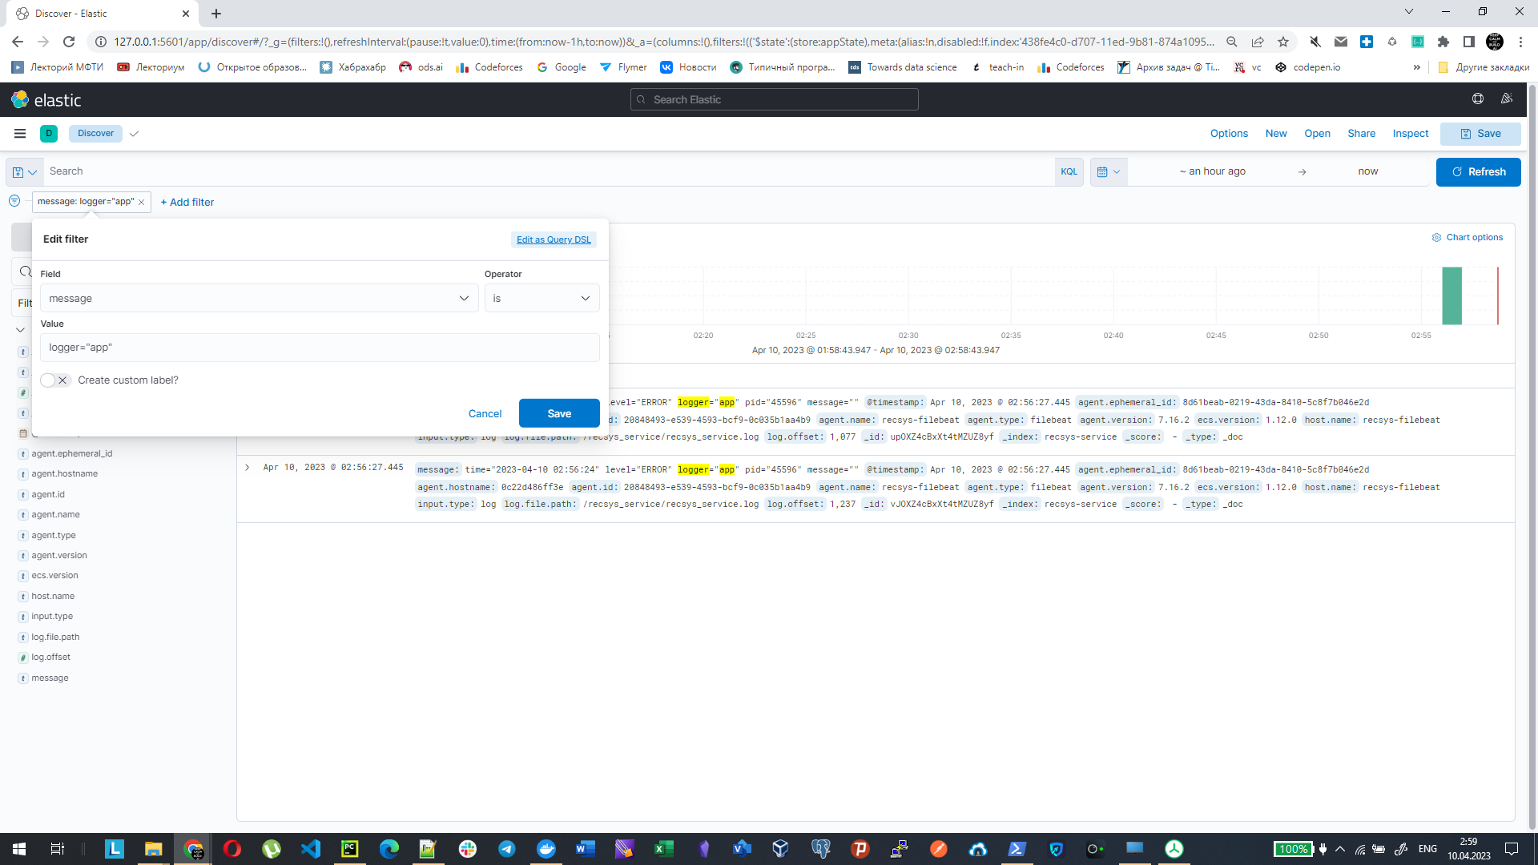Open the Inspect menu item
Image resolution: width=1538 pixels, height=865 pixels.
click(x=1410, y=134)
